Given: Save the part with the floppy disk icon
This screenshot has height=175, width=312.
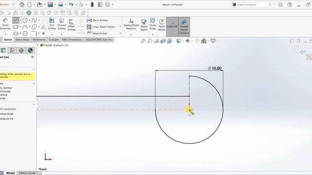Looking at the screenshot, I should (50, 4).
